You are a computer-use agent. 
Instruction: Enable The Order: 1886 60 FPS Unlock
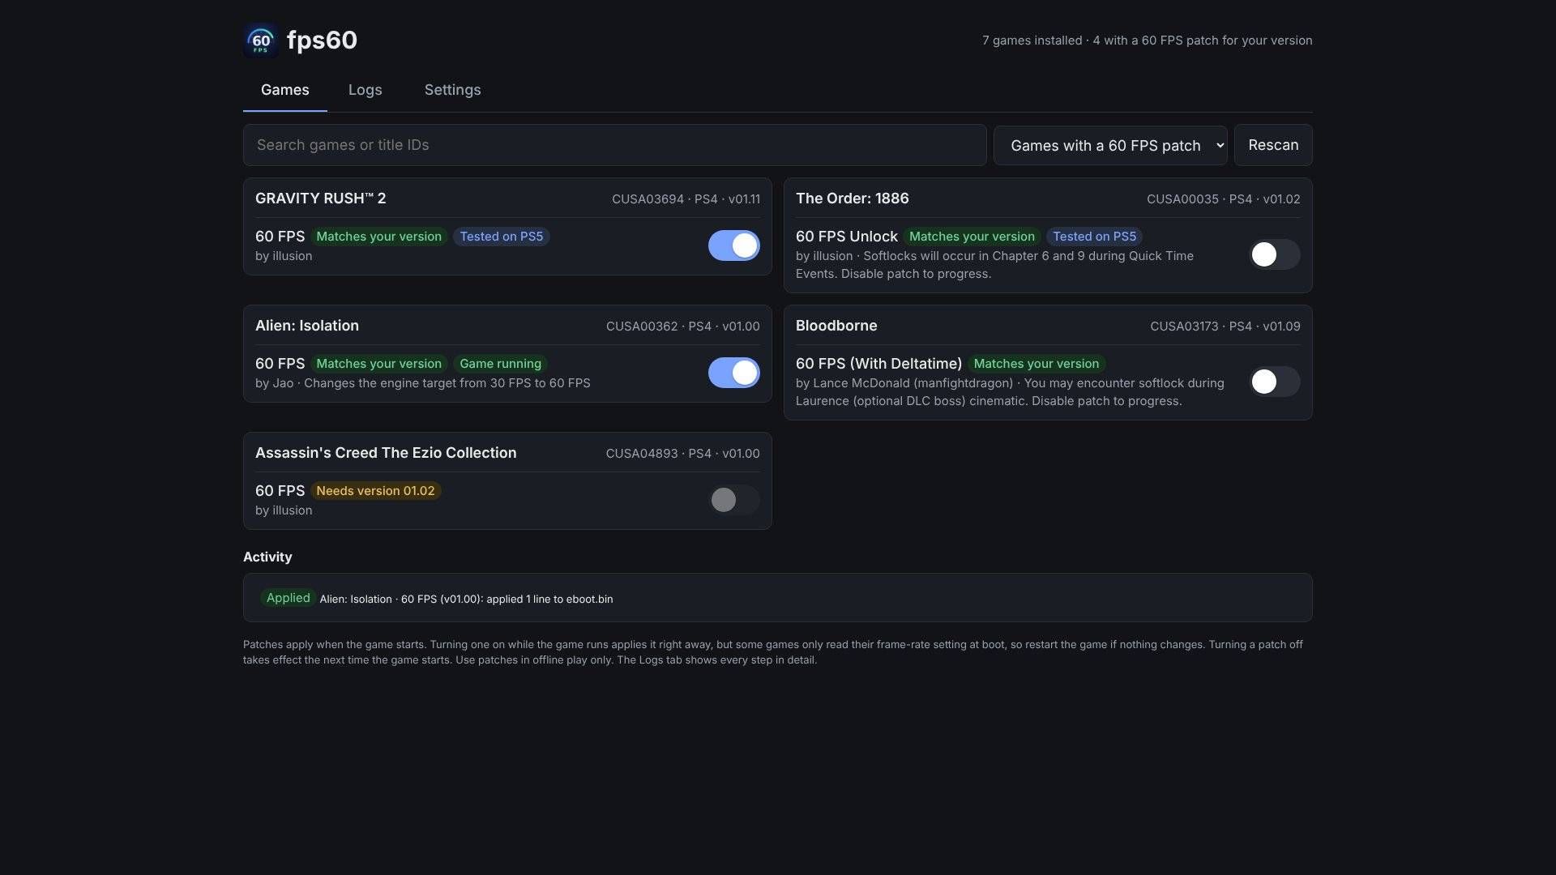click(1274, 254)
